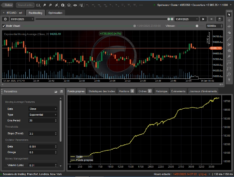Select the text T tool
Image resolution: width=234 pixels, height=177 pixels.
click(229, 80)
